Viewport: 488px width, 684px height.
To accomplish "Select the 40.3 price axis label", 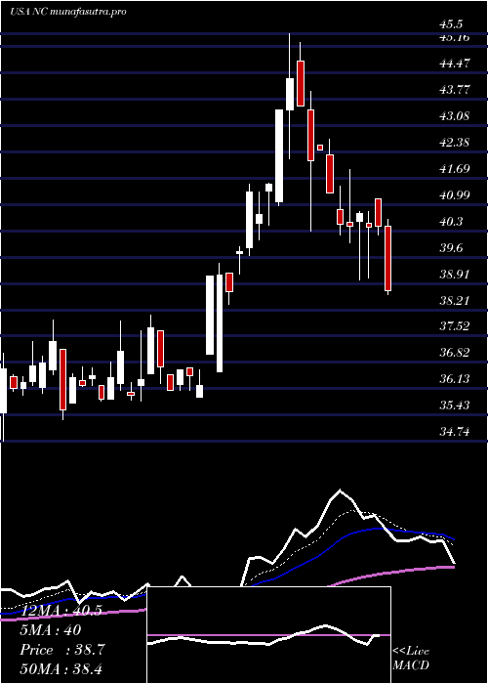I will point(453,221).
